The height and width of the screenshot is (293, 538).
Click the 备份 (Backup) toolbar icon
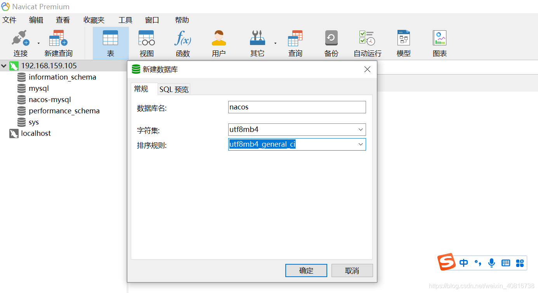pos(331,42)
